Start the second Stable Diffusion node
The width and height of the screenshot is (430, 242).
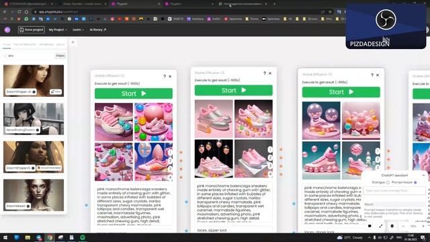tap(234, 90)
